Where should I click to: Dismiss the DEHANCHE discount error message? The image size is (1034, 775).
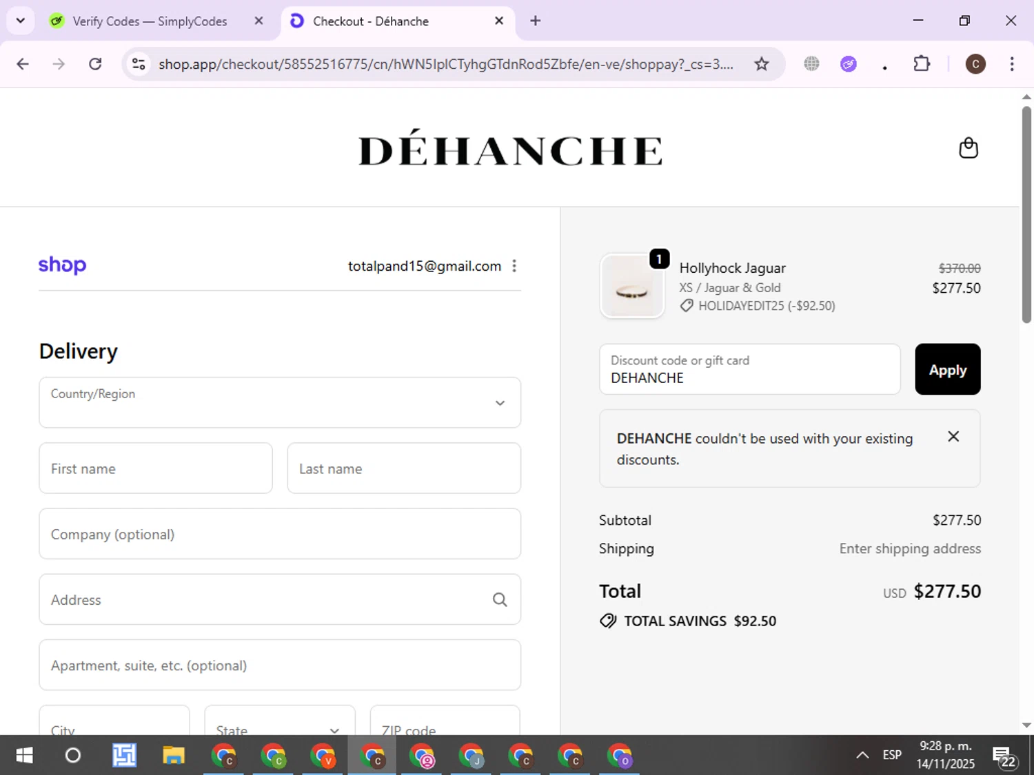(953, 436)
